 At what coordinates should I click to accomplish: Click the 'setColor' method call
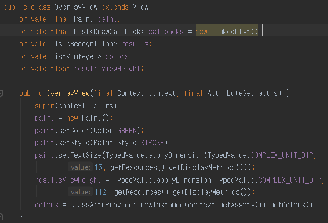coord(74,131)
